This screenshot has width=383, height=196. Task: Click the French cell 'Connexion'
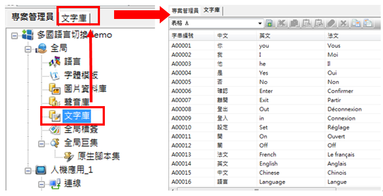(341, 119)
